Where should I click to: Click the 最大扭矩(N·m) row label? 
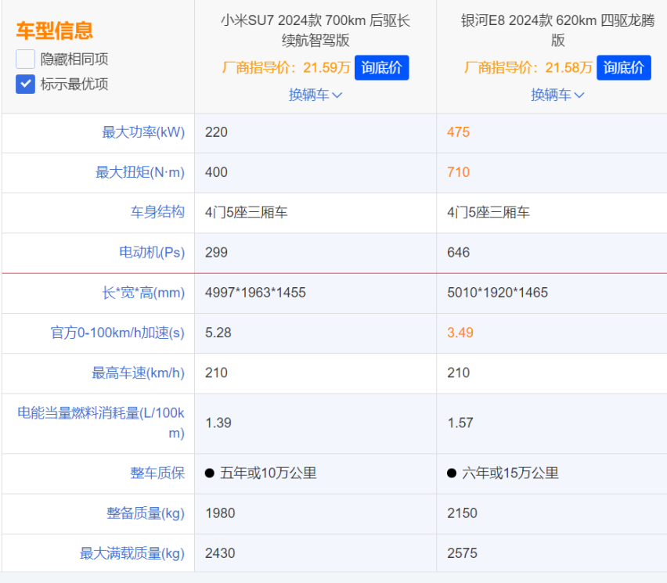(140, 172)
